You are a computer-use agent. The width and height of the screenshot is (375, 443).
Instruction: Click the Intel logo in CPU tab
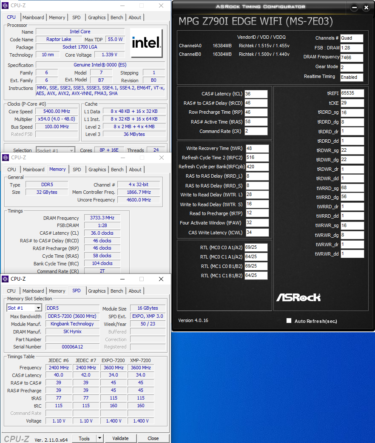146,43
